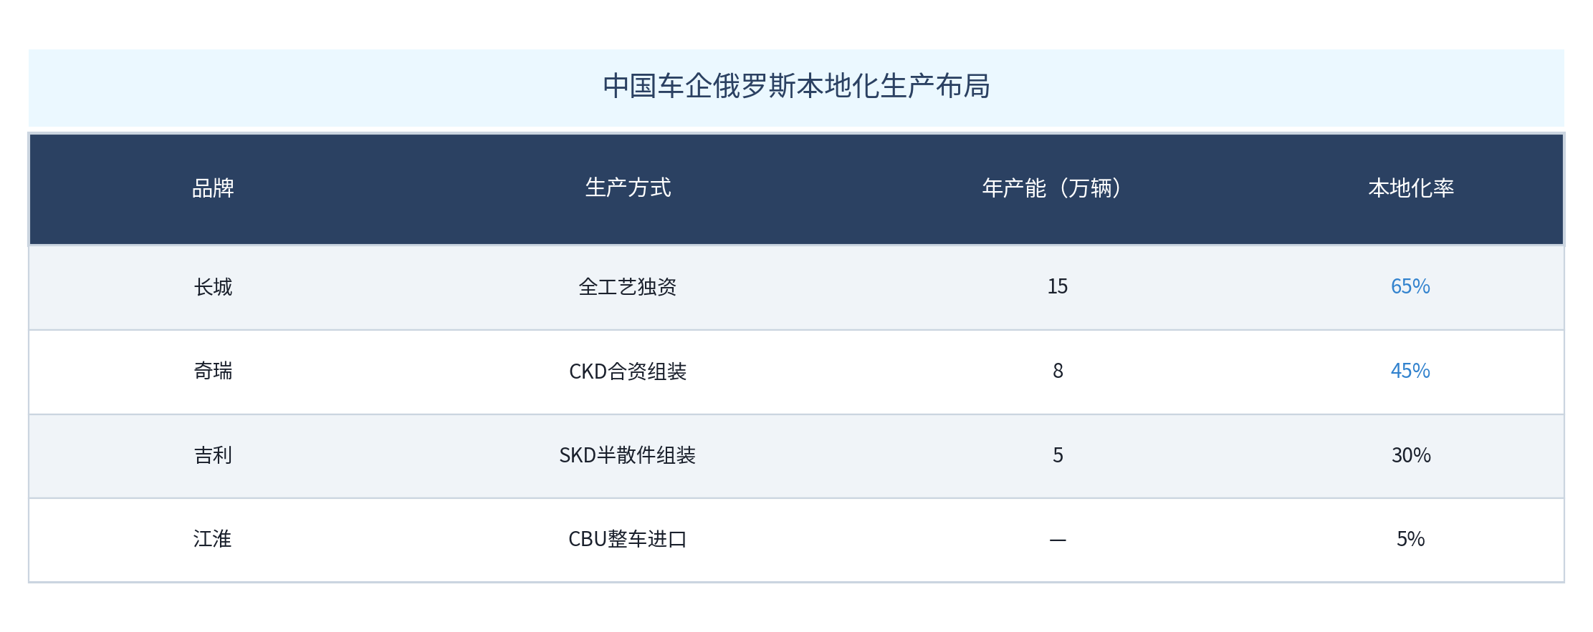
Task: Select the capacity value 15
Action: tap(1058, 286)
